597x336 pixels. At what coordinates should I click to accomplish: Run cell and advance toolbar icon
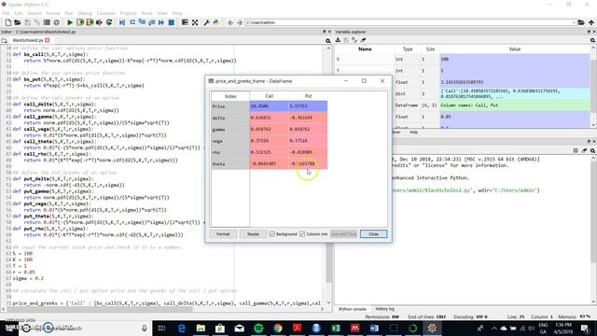[90, 22]
